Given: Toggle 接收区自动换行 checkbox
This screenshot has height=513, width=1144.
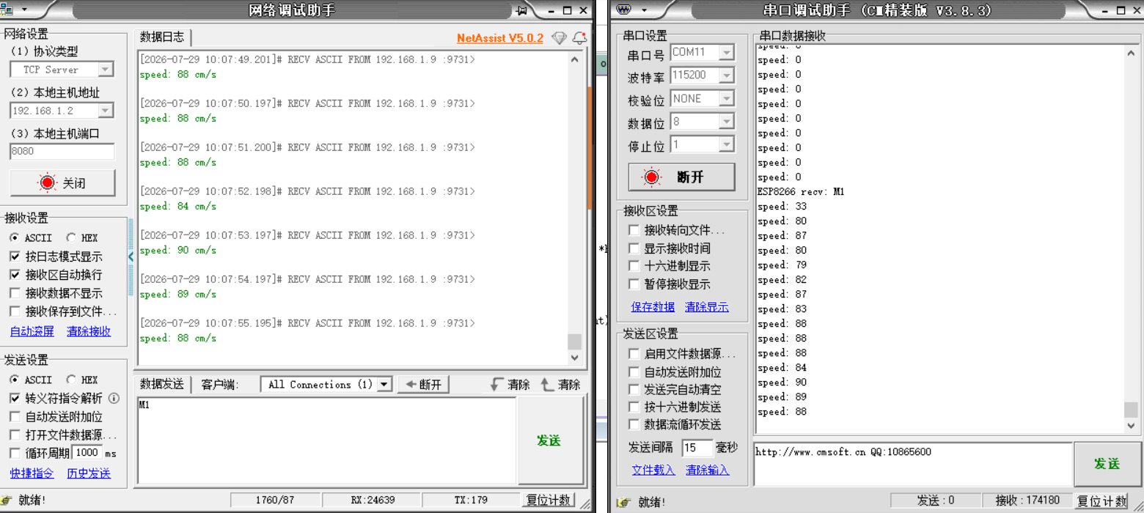Looking at the screenshot, I should [15, 275].
